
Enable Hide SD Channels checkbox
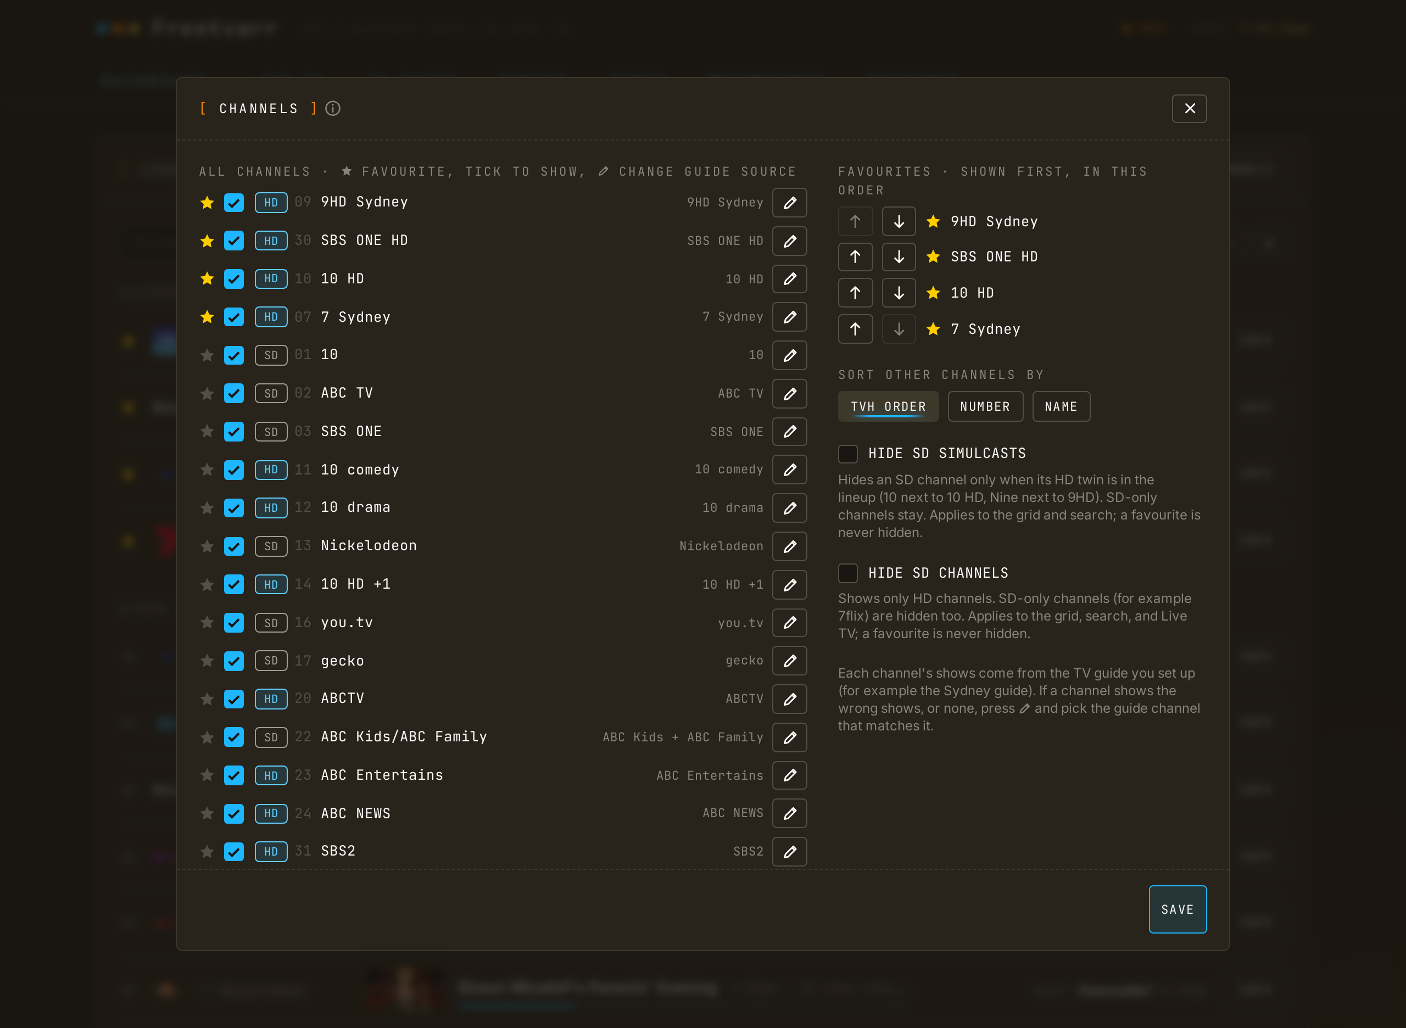tap(847, 573)
